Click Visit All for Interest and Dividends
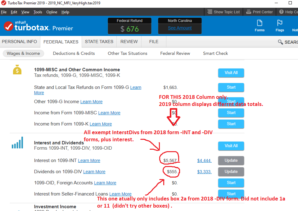Screen dimensions: 298x211 [x=231, y=146]
